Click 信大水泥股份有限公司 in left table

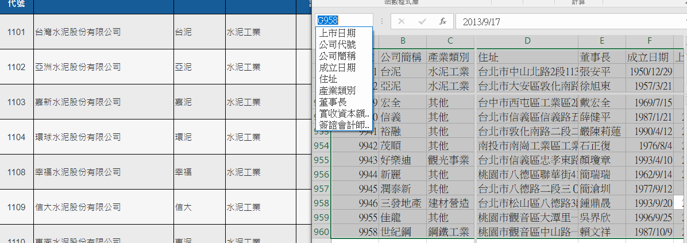78,207
